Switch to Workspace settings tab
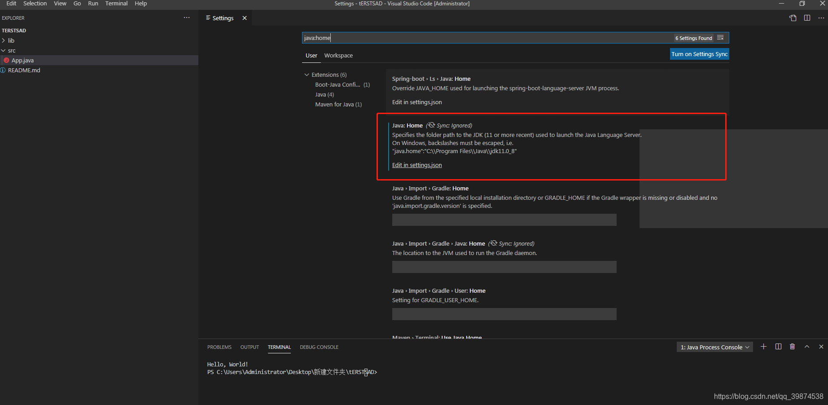The image size is (828, 405). [x=338, y=56]
